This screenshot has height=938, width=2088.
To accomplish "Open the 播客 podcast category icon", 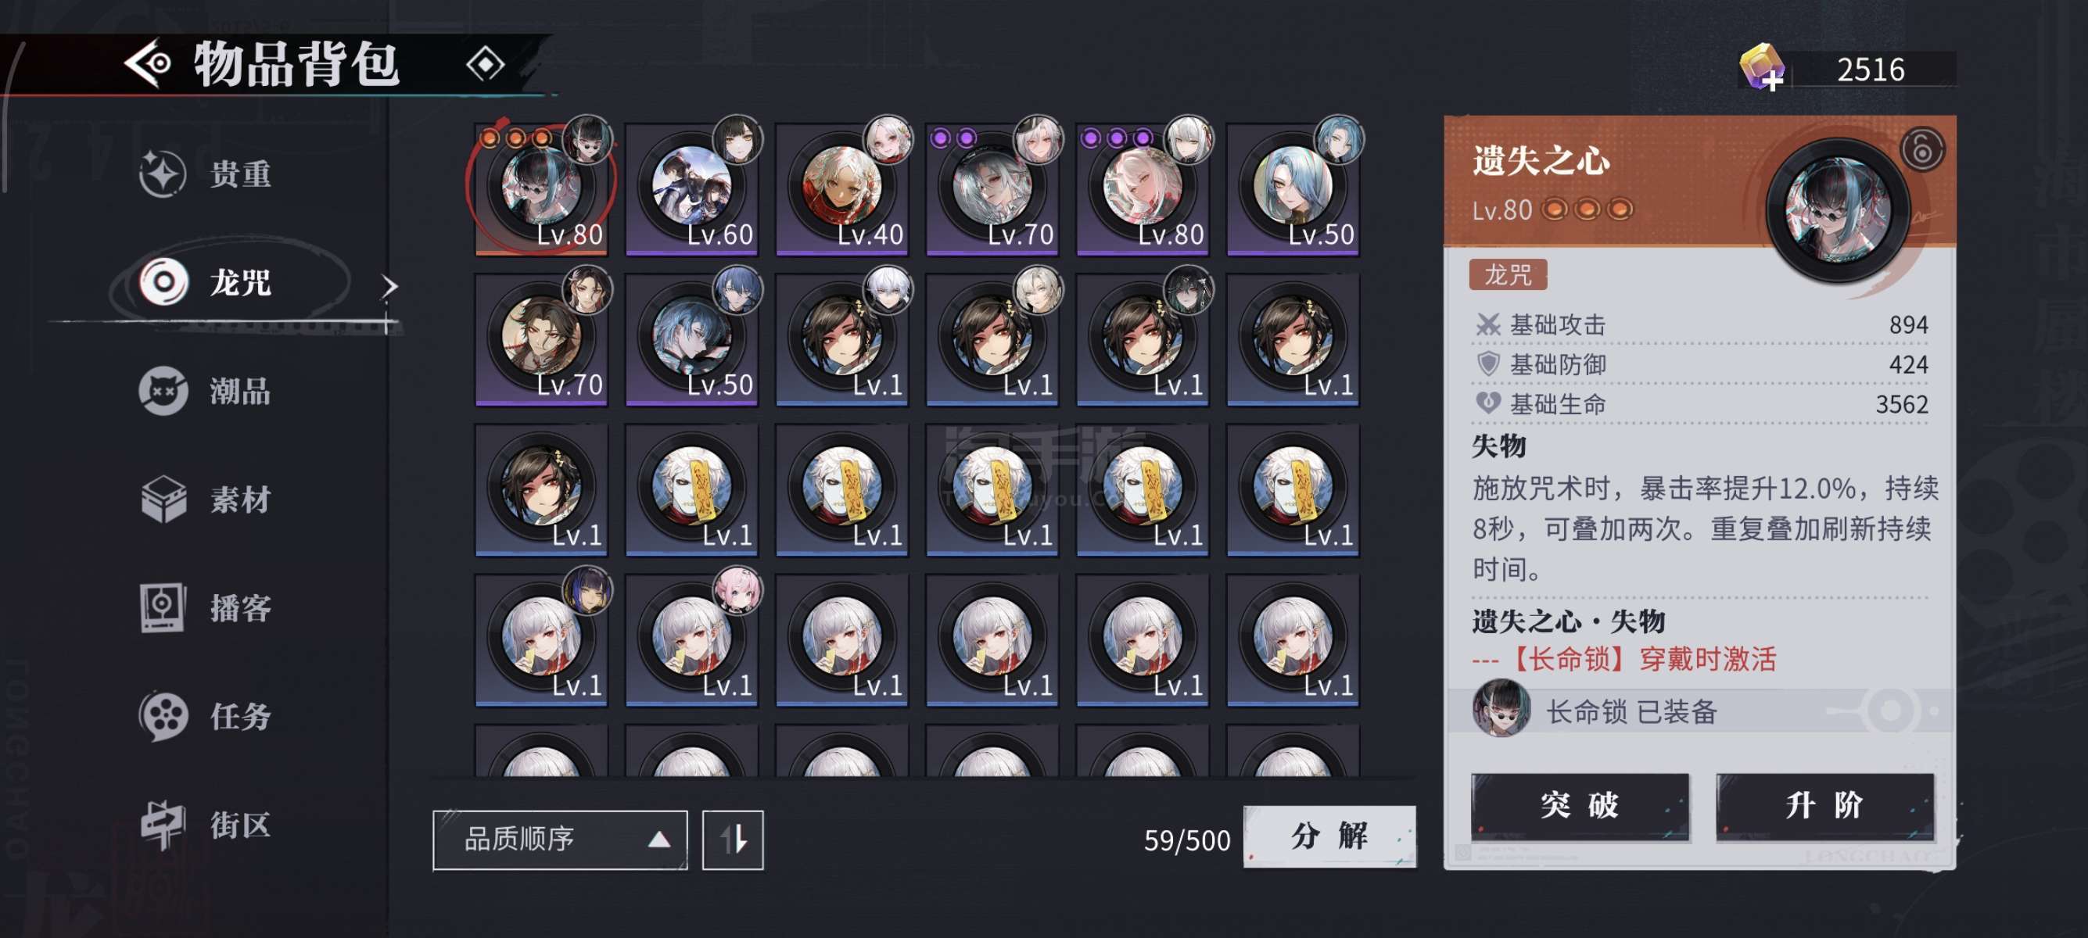I will (x=163, y=607).
